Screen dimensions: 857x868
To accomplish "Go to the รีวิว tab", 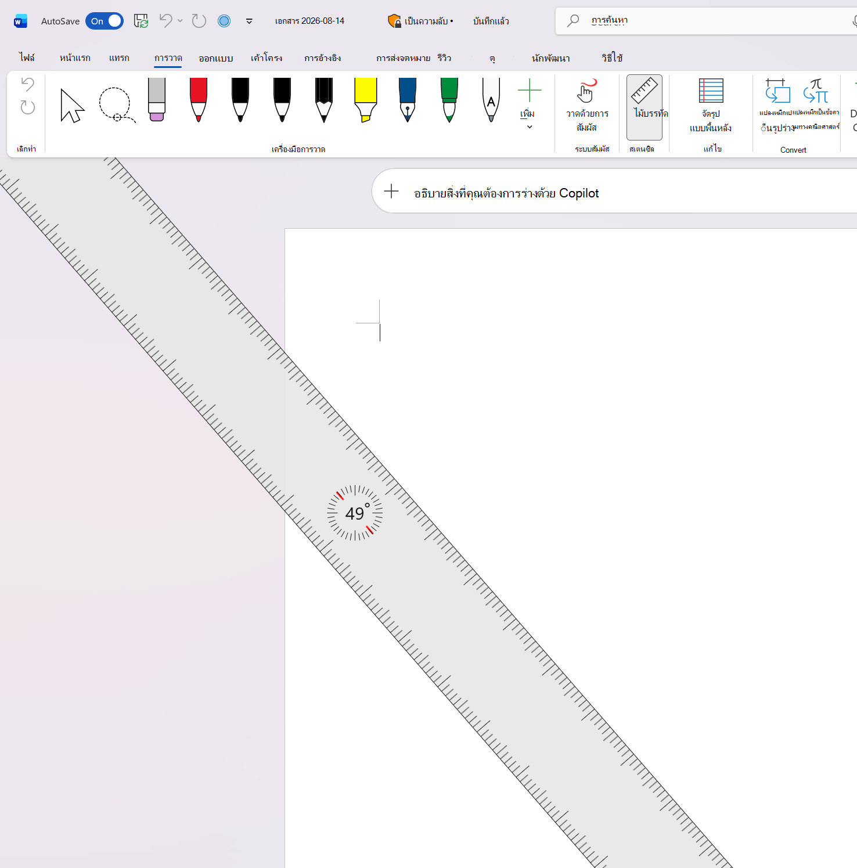I will (444, 57).
